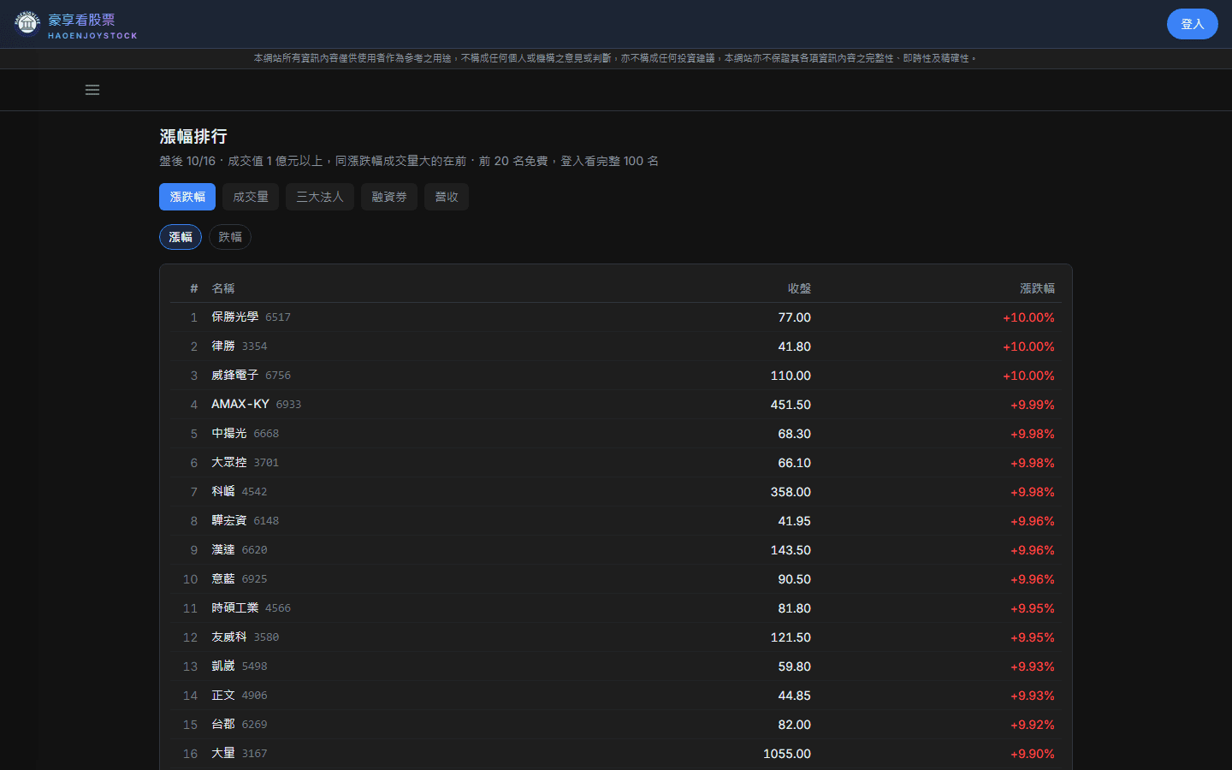Select the 台郡 6269 row
The height and width of the screenshot is (770, 1232).
click(616, 725)
